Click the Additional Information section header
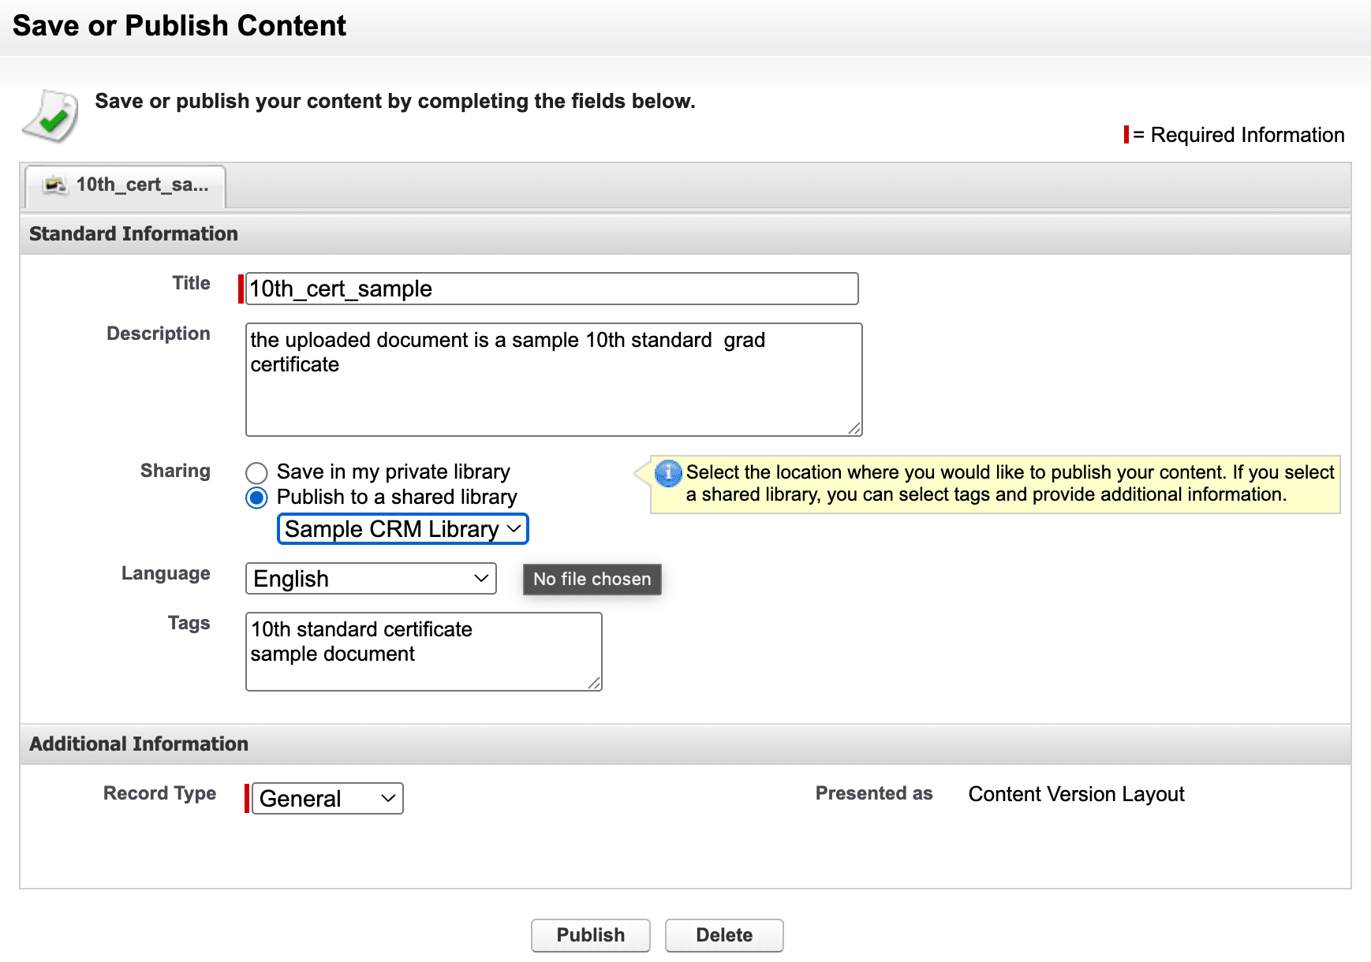Screen dimensions: 1371x962 click(x=138, y=744)
